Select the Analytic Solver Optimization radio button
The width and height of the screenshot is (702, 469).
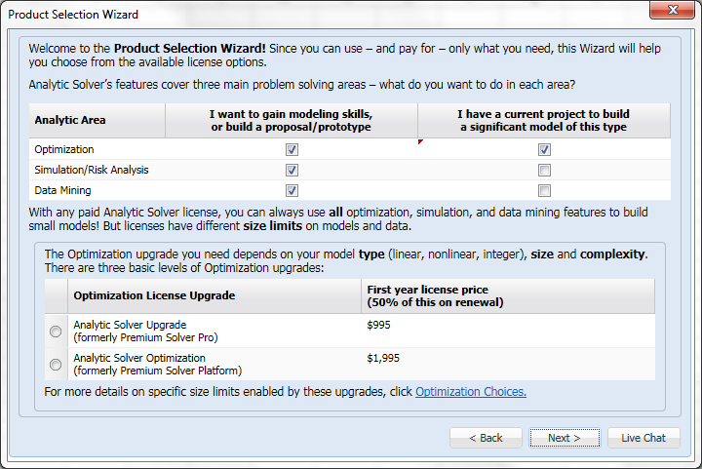pyautogui.click(x=56, y=365)
